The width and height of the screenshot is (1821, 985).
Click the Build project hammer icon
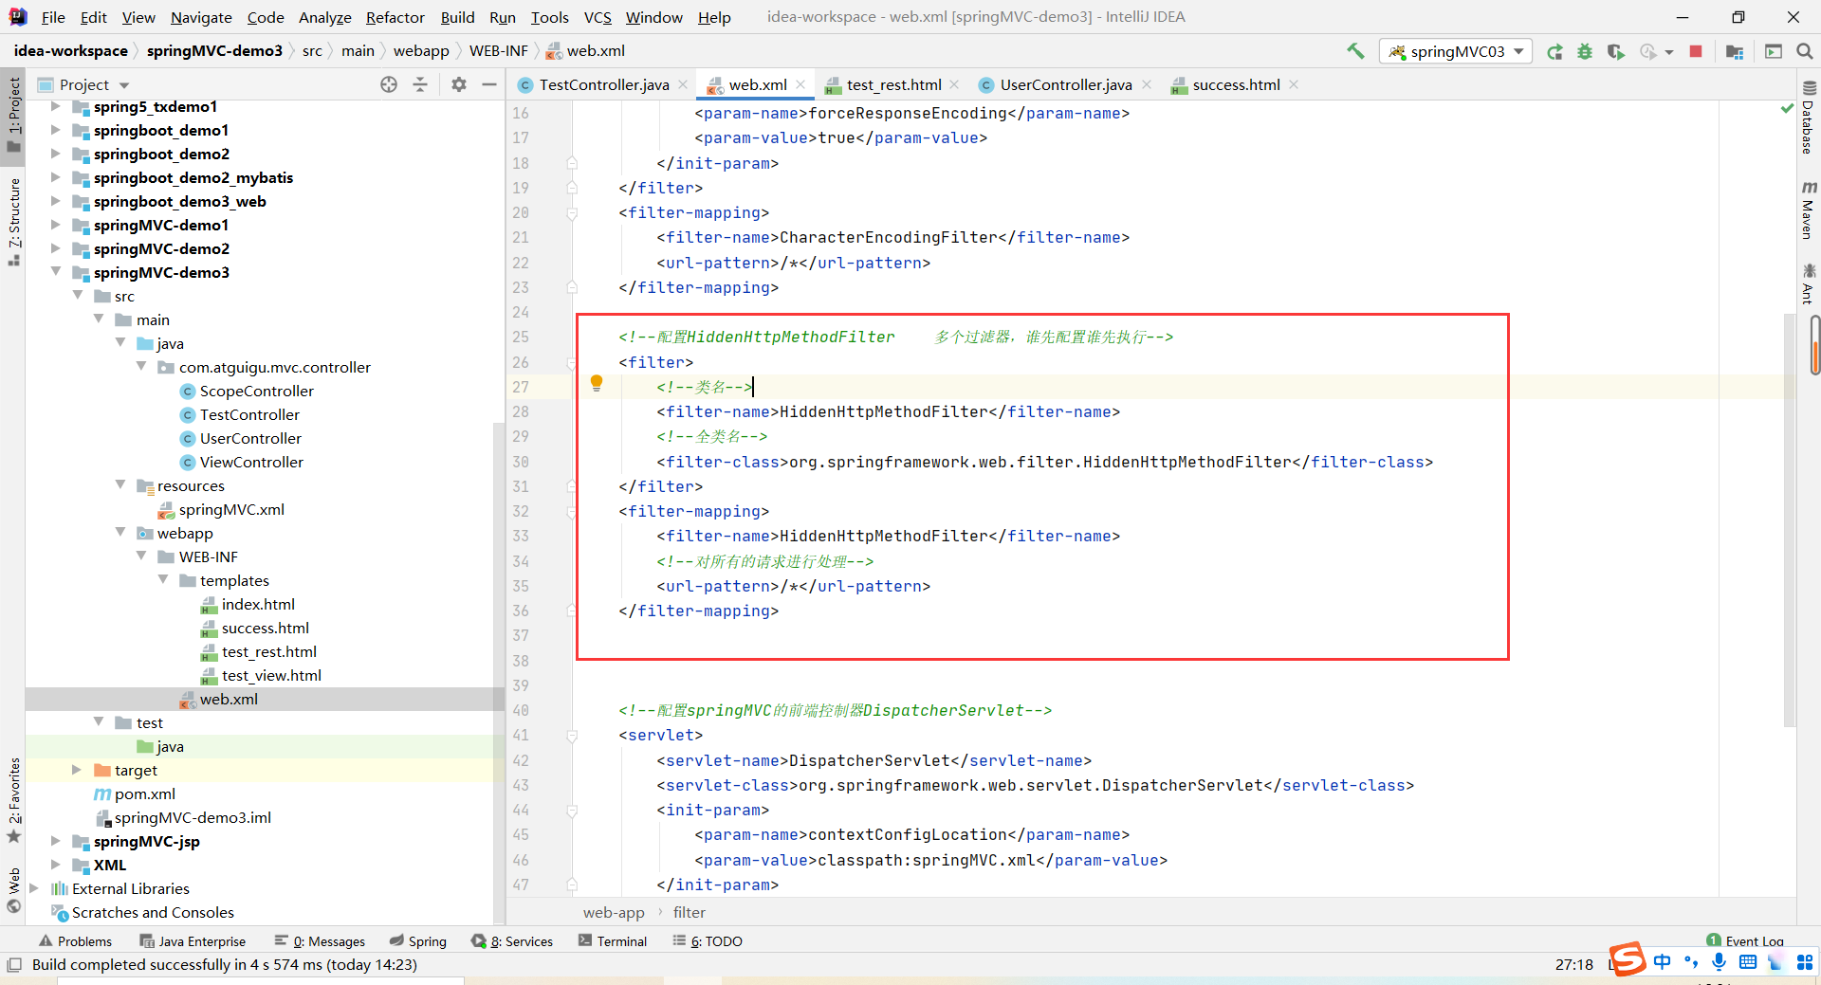pos(1355,51)
